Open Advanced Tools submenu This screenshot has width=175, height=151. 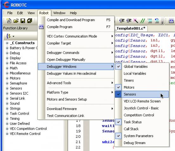pos(76,83)
